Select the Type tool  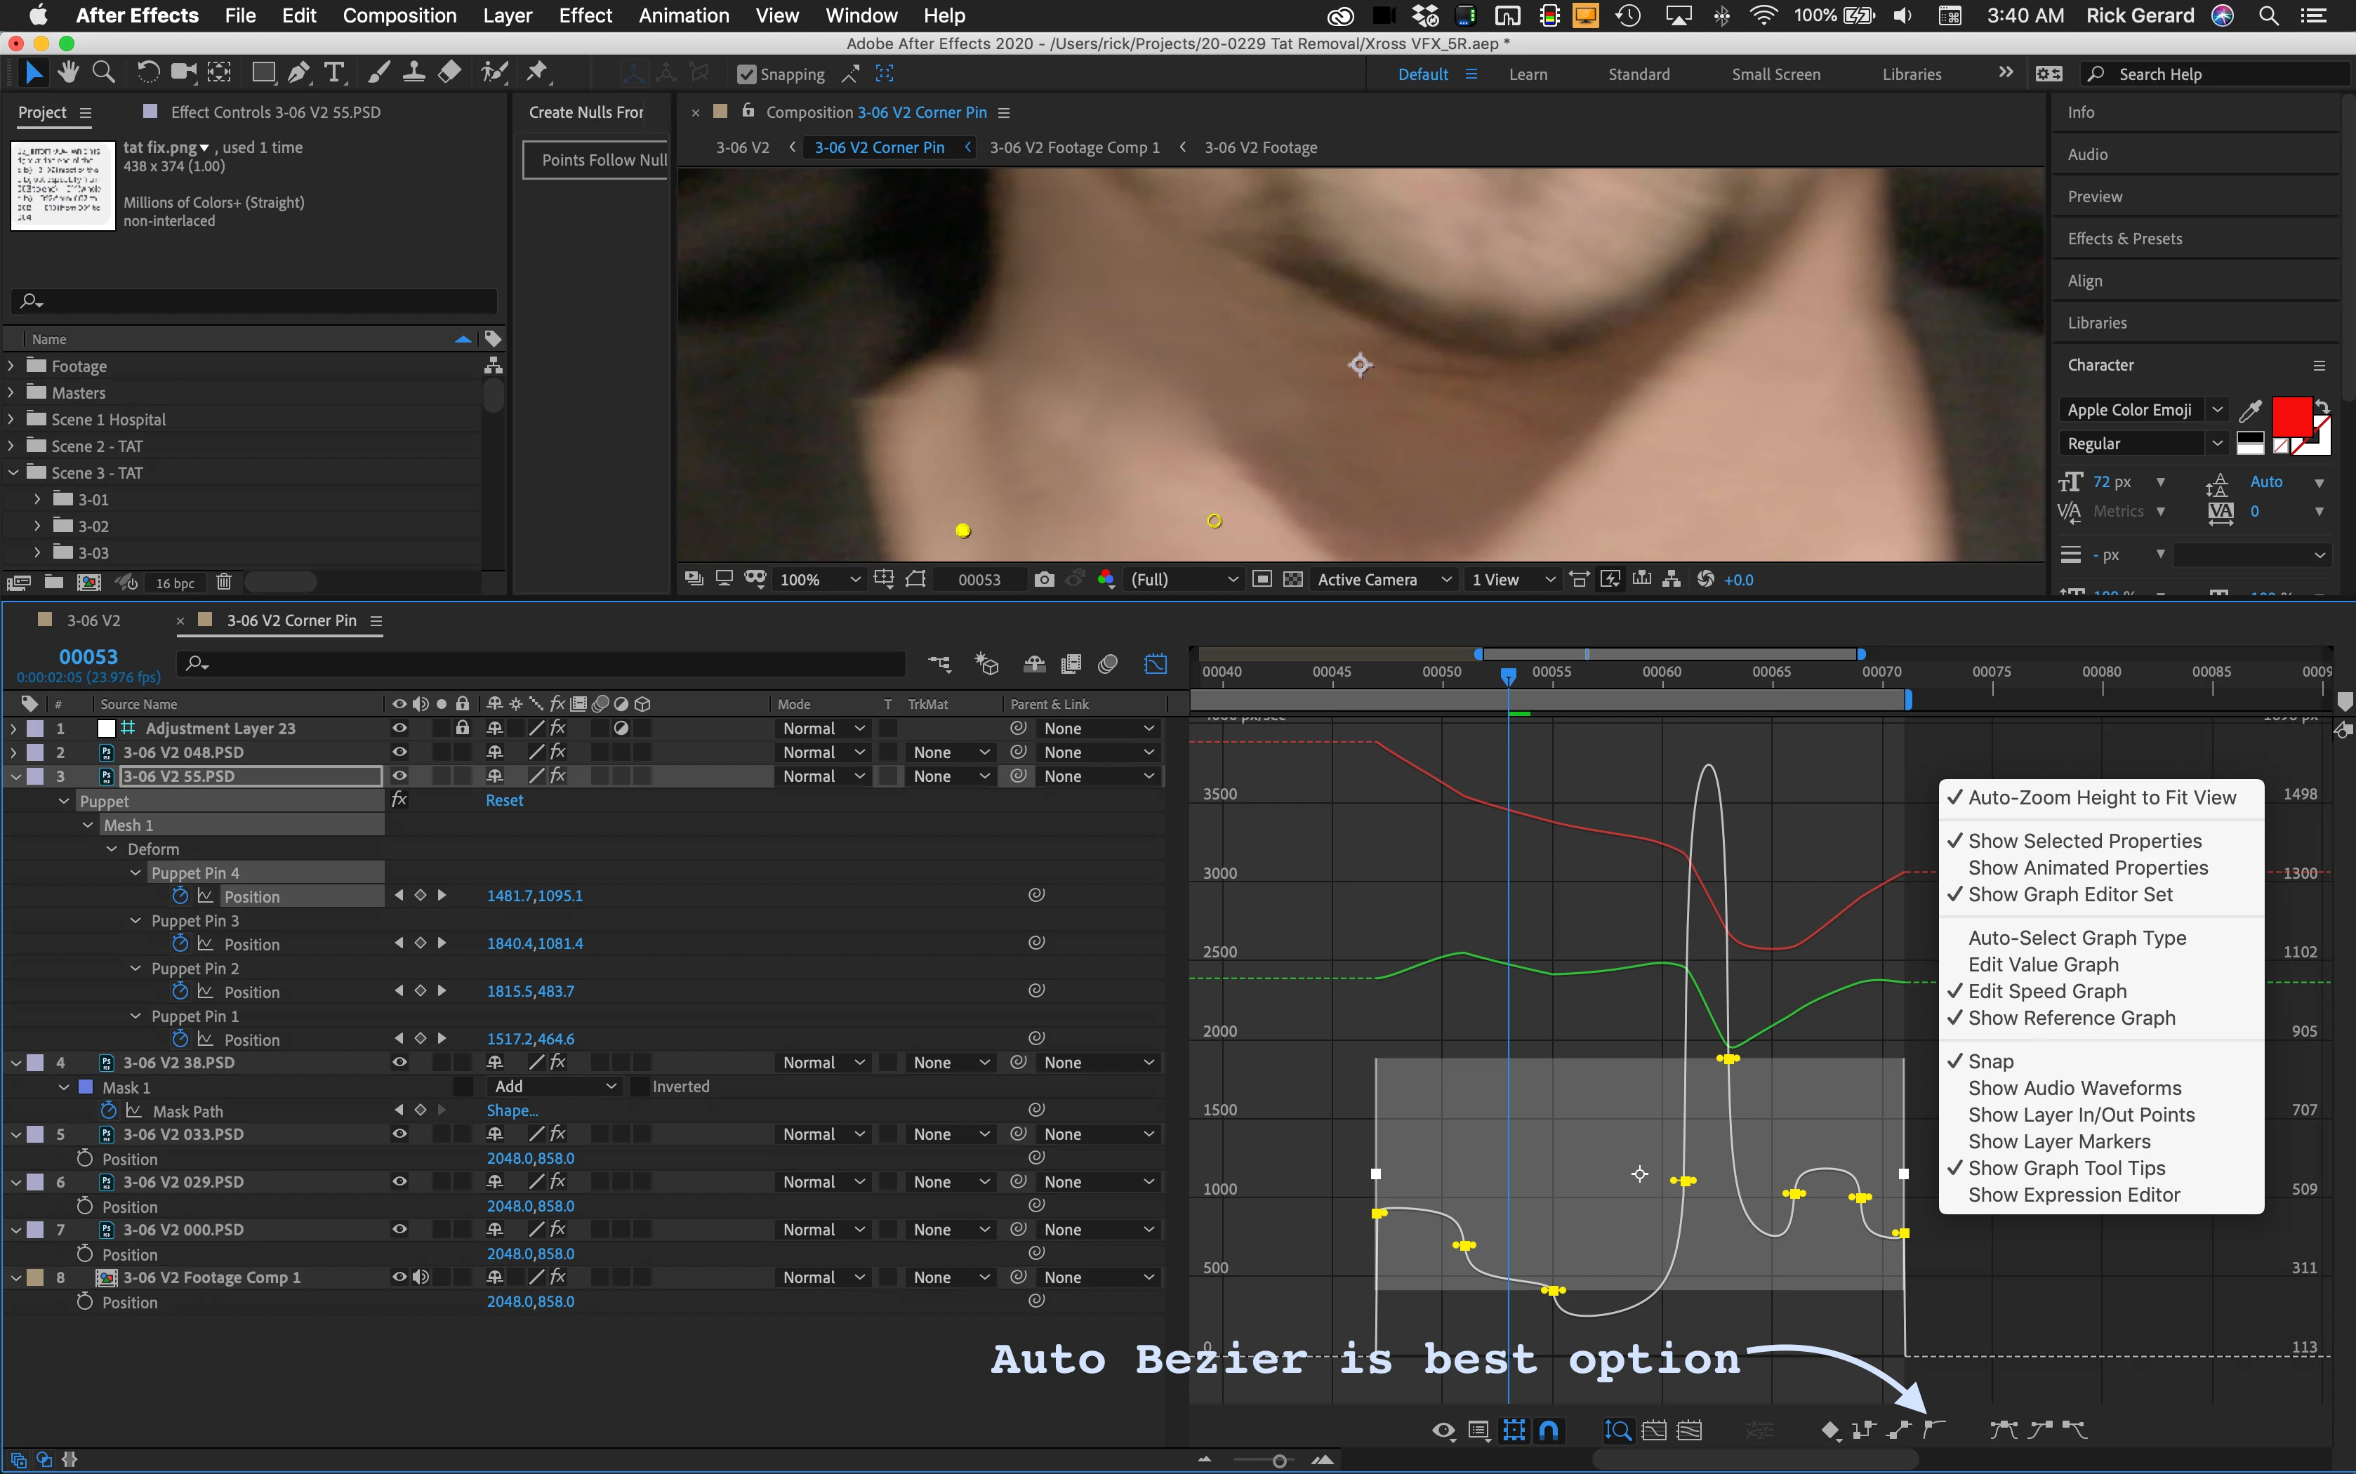(334, 72)
